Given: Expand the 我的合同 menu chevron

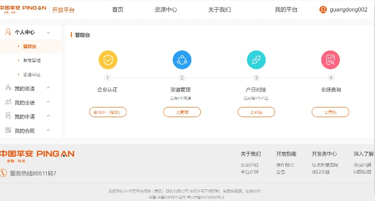Looking at the screenshot, I should tap(48, 131).
